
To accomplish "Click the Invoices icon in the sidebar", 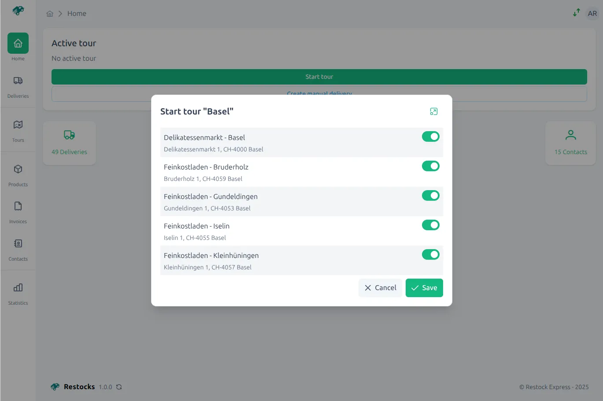I will point(18,211).
